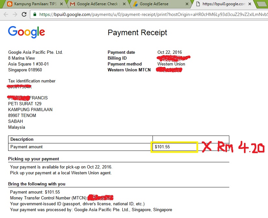Image resolution: width=268 pixels, height=218 pixels.
Task: Click the Payment method label
Action: coord(125,64)
